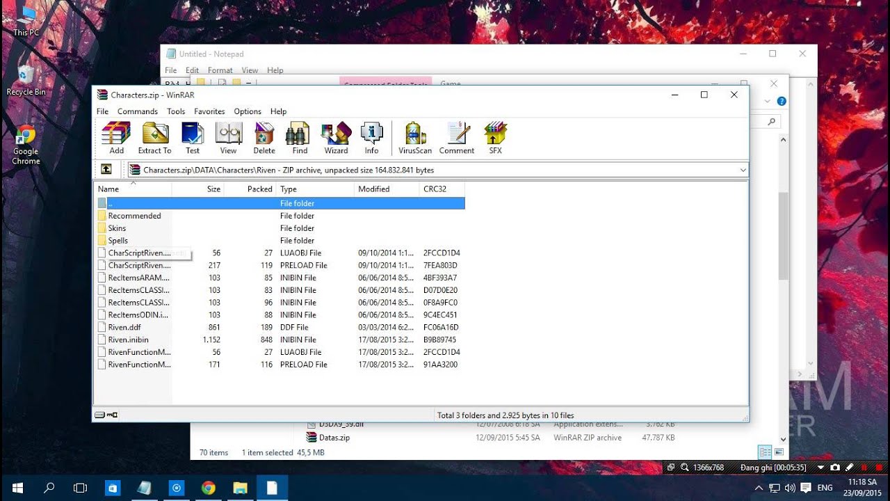Expand the archive path dropdown
This screenshot has height=501, width=890.
[743, 170]
